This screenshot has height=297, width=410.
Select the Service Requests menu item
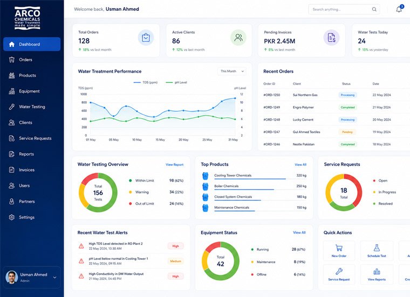(32, 138)
